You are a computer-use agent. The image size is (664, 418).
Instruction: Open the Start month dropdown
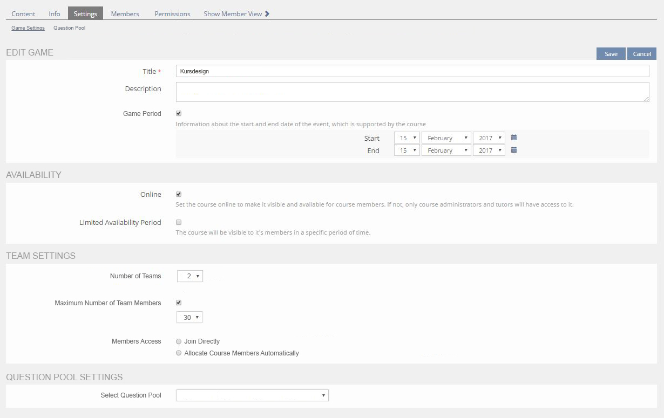coord(446,138)
